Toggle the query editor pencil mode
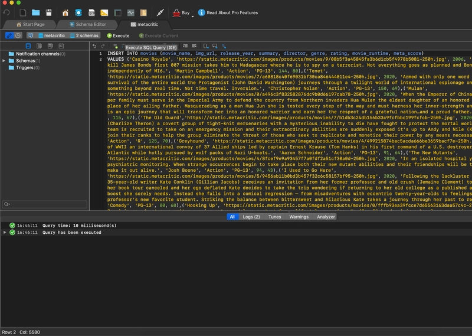Viewport: 472px width, 336px height. (x=9, y=35)
